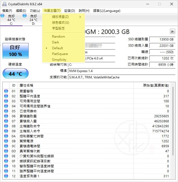Click status orb for attribute 05 已使用壽命
Image resolution: width=178 pixels, height=182 pixels.
6,111
